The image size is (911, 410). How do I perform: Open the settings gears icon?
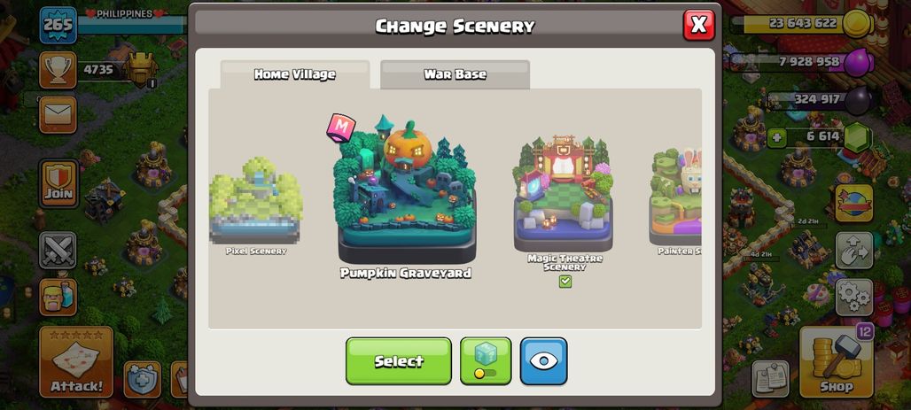854,298
